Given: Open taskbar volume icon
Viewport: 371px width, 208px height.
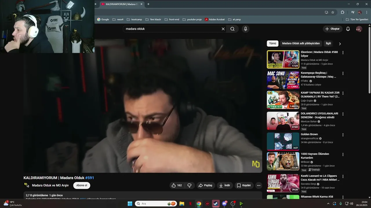Looking at the screenshot, I should click(351, 204).
